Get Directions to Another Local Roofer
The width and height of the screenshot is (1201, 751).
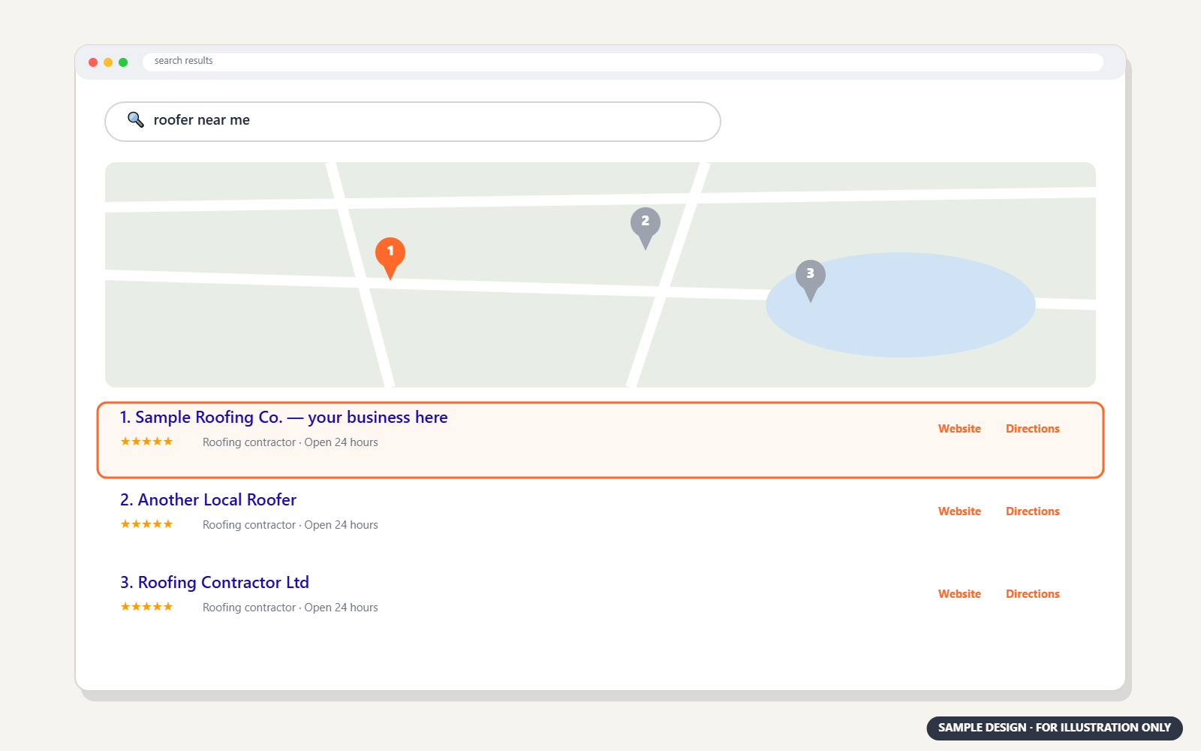[1033, 511]
